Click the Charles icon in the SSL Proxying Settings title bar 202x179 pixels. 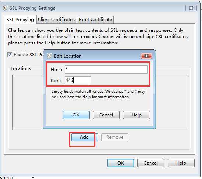tap(5, 8)
